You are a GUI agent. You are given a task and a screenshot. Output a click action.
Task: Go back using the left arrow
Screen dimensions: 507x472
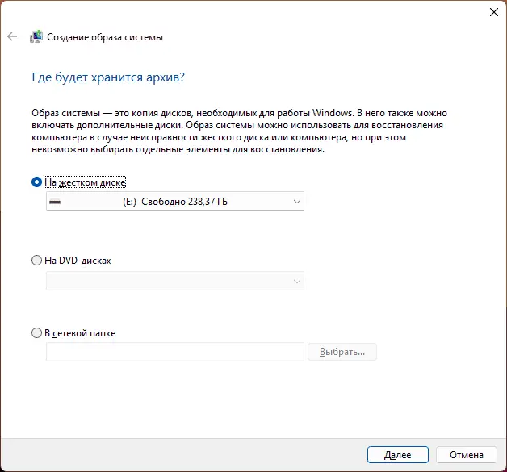(x=12, y=36)
